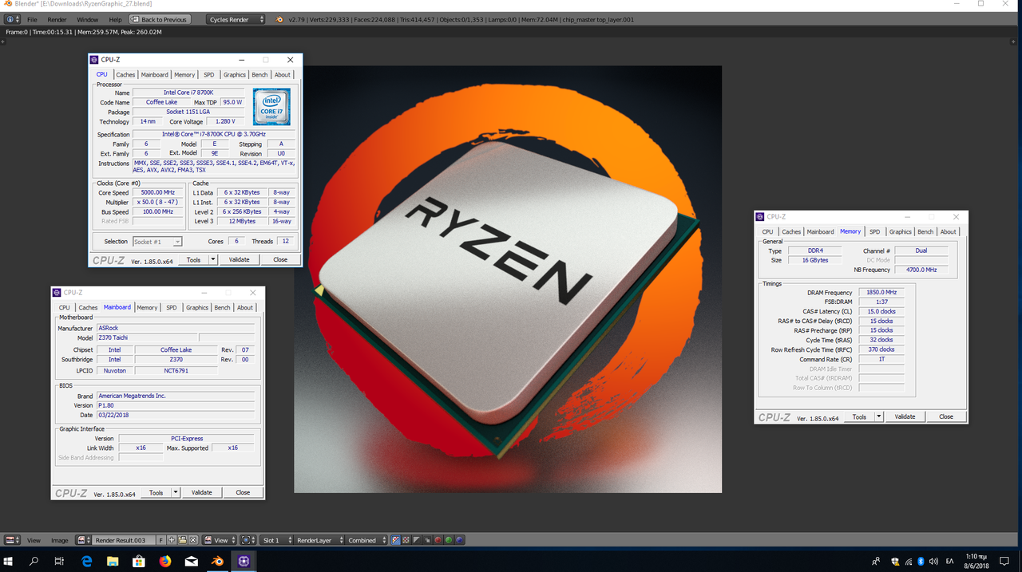Browse linked image datablock icon beside Render Result.003
The height and width of the screenshot is (572, 1022).
84,540
